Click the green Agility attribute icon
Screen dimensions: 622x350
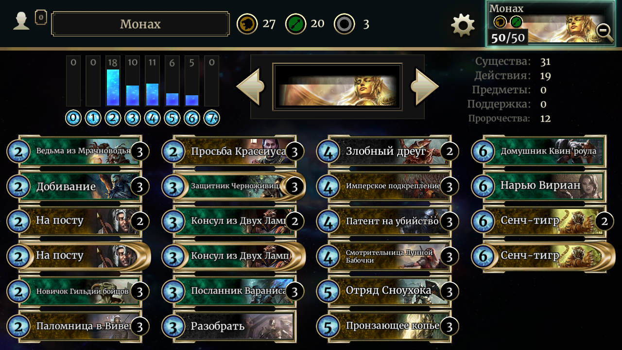[295, 24]
